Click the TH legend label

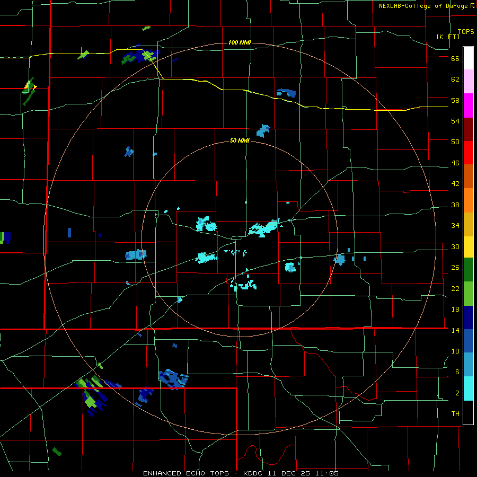tap(455, 414)
